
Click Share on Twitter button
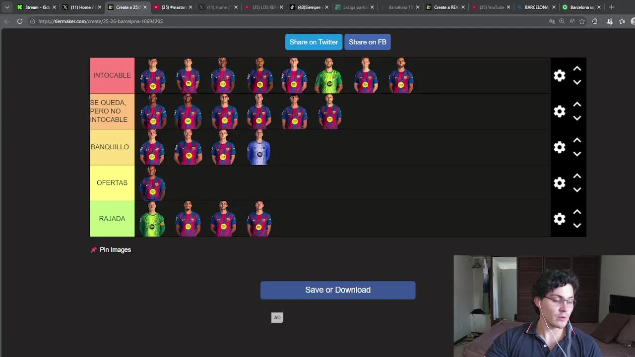[314, 42]
